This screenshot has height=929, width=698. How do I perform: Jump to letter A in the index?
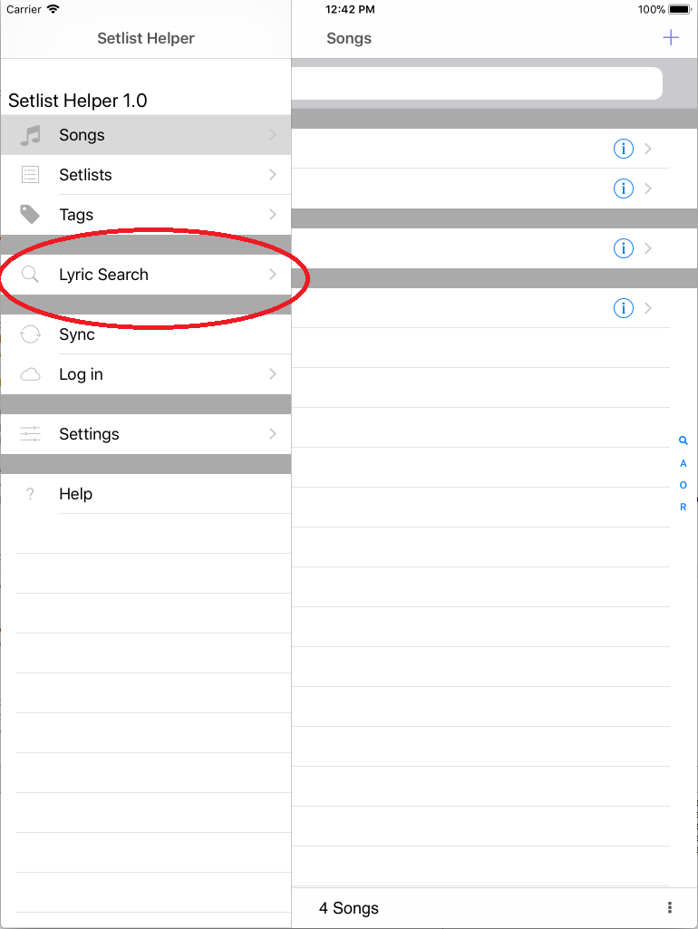[x=683, y=462]
